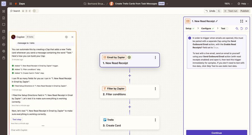Click the Zaps lightning bolt logo
Viewport: 252px width, 135px height.
[x=16, y=4]
